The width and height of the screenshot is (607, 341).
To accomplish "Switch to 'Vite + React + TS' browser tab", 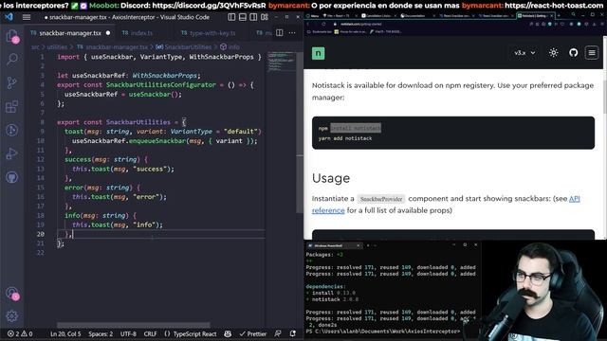I will click(x=338, y=16).
